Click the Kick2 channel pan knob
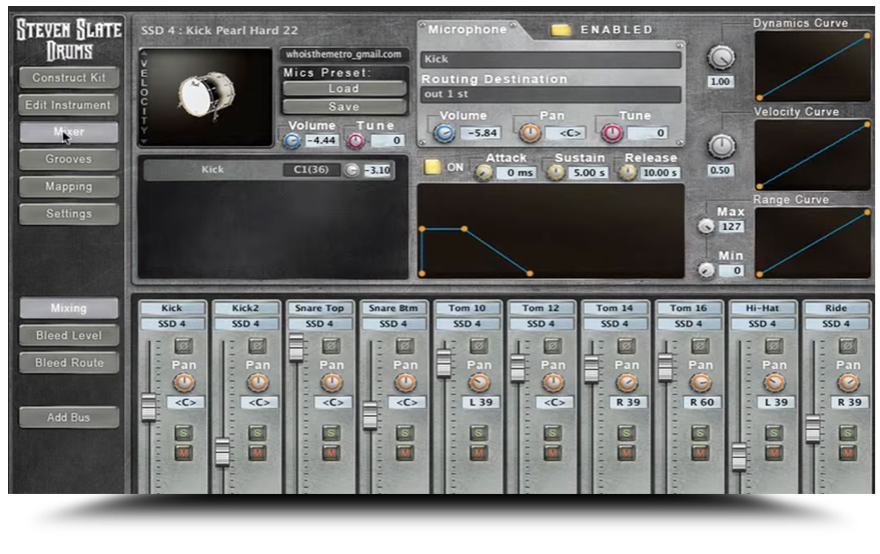 [x=257, y=383]
